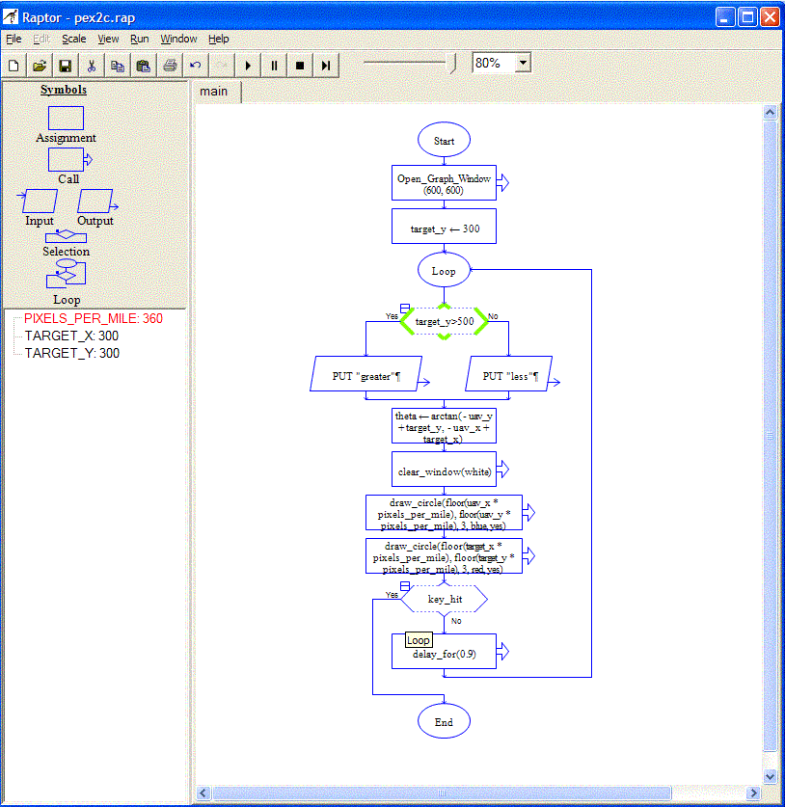The width and height of the screenshot is (785, 807).
Task: Select TARGET_Y: 300 variable
Action: (72, 354)
